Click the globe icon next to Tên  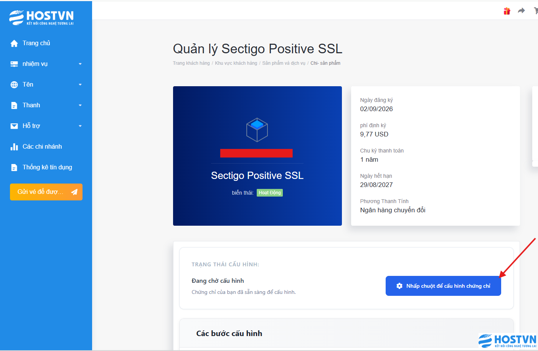pos(14,85)
